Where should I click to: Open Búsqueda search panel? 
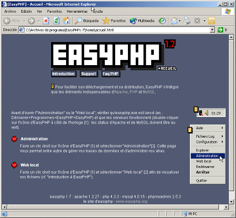pyautogui.click(x=86, y=21)
